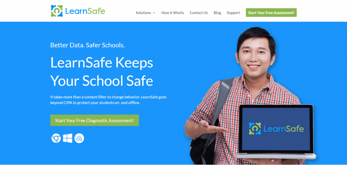Click the LearnSafe logo emblem in header
This screenshot has width=347, height=175.
point(57,11)
